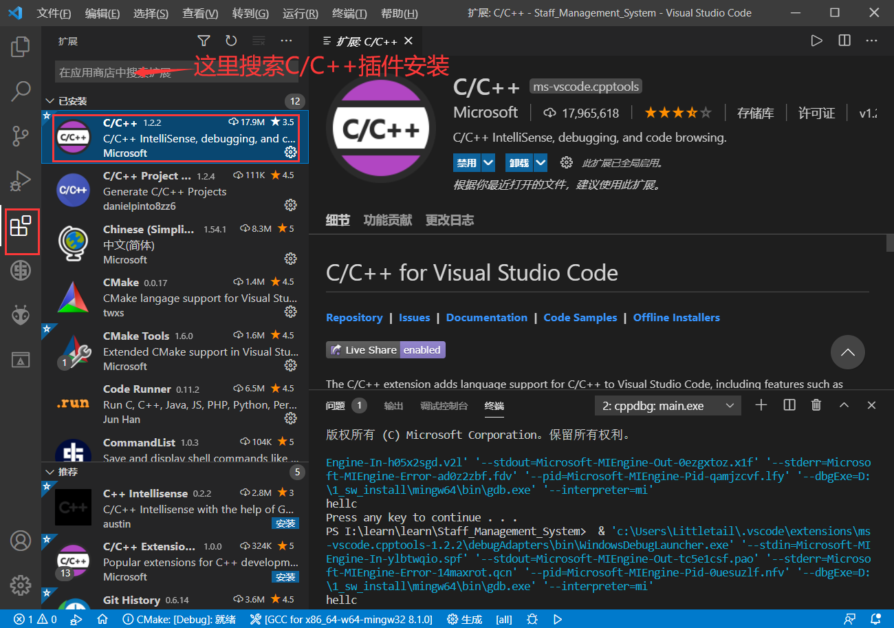Open errors and warnings count in status bar
Screen dimensions: 894x628
pyautogui.click(x=36, y=619)
